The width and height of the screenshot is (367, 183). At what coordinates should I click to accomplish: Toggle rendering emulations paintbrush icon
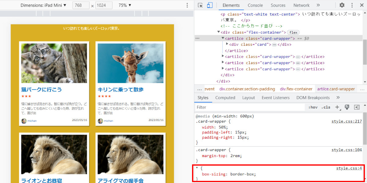click(x=347, y=107)
